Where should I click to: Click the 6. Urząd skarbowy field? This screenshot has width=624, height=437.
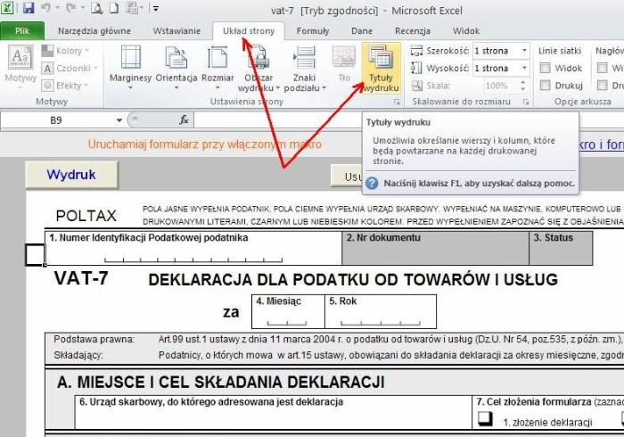pyautogui.click(x=273, y=412)
